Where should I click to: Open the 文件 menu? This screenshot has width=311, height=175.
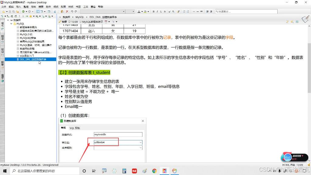4,7
